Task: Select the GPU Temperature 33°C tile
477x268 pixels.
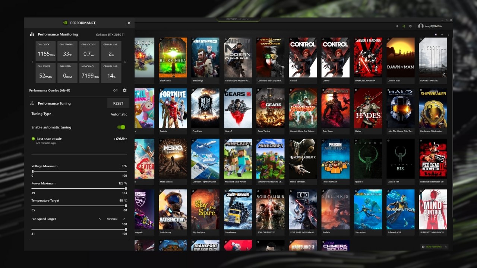Action: click(67, 51)
